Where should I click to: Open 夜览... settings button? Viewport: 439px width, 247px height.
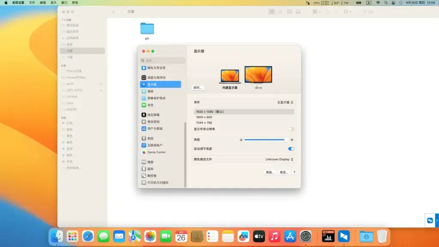pos(284,172)
